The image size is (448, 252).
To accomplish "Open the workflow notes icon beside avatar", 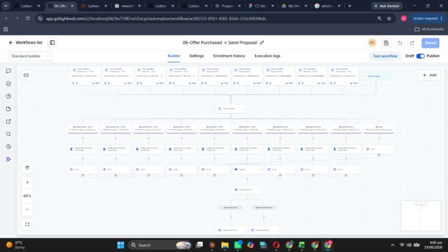I will [386, 43].
